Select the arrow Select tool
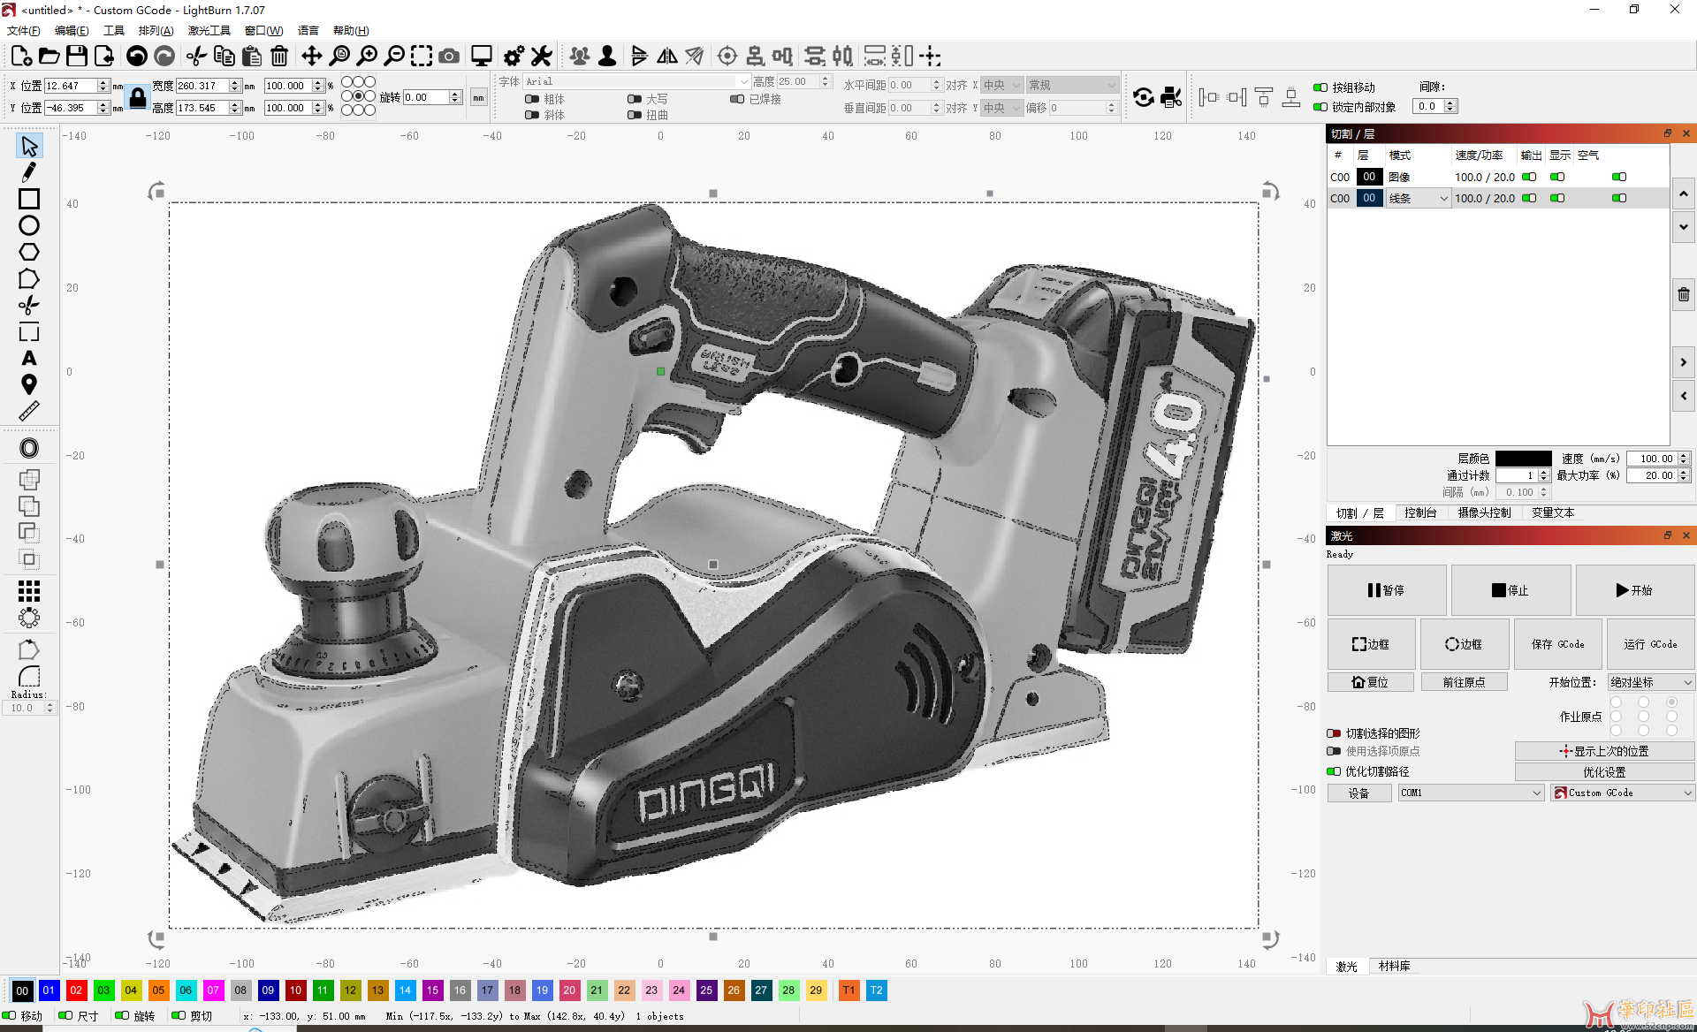Viewport: 1697px width, 1032px height. [29, 146]
